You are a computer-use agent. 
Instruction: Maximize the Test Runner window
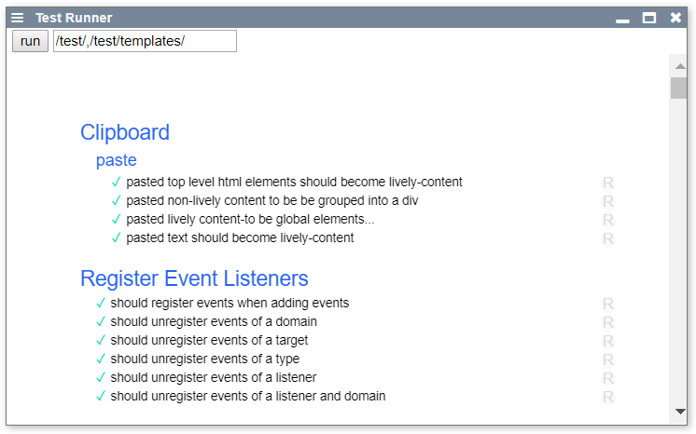pos(649,18)
